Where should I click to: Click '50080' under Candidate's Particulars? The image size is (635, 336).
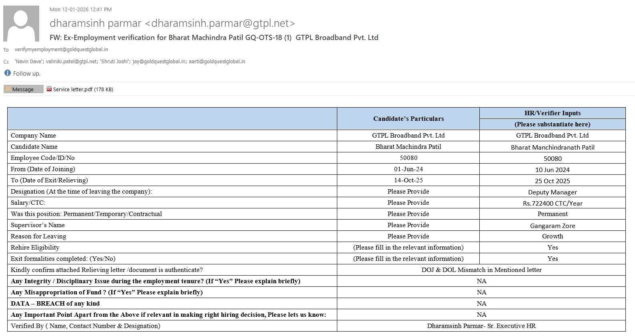(409, 158)
